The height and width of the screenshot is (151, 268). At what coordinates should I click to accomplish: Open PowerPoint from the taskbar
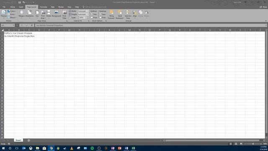pos(119,148)
